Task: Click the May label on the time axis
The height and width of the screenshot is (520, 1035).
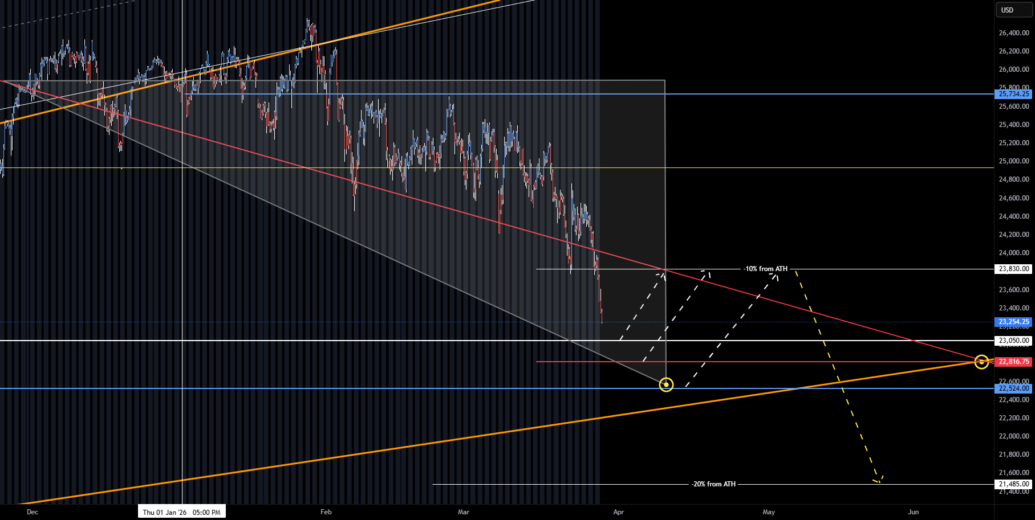Action: tap(769, 512)
